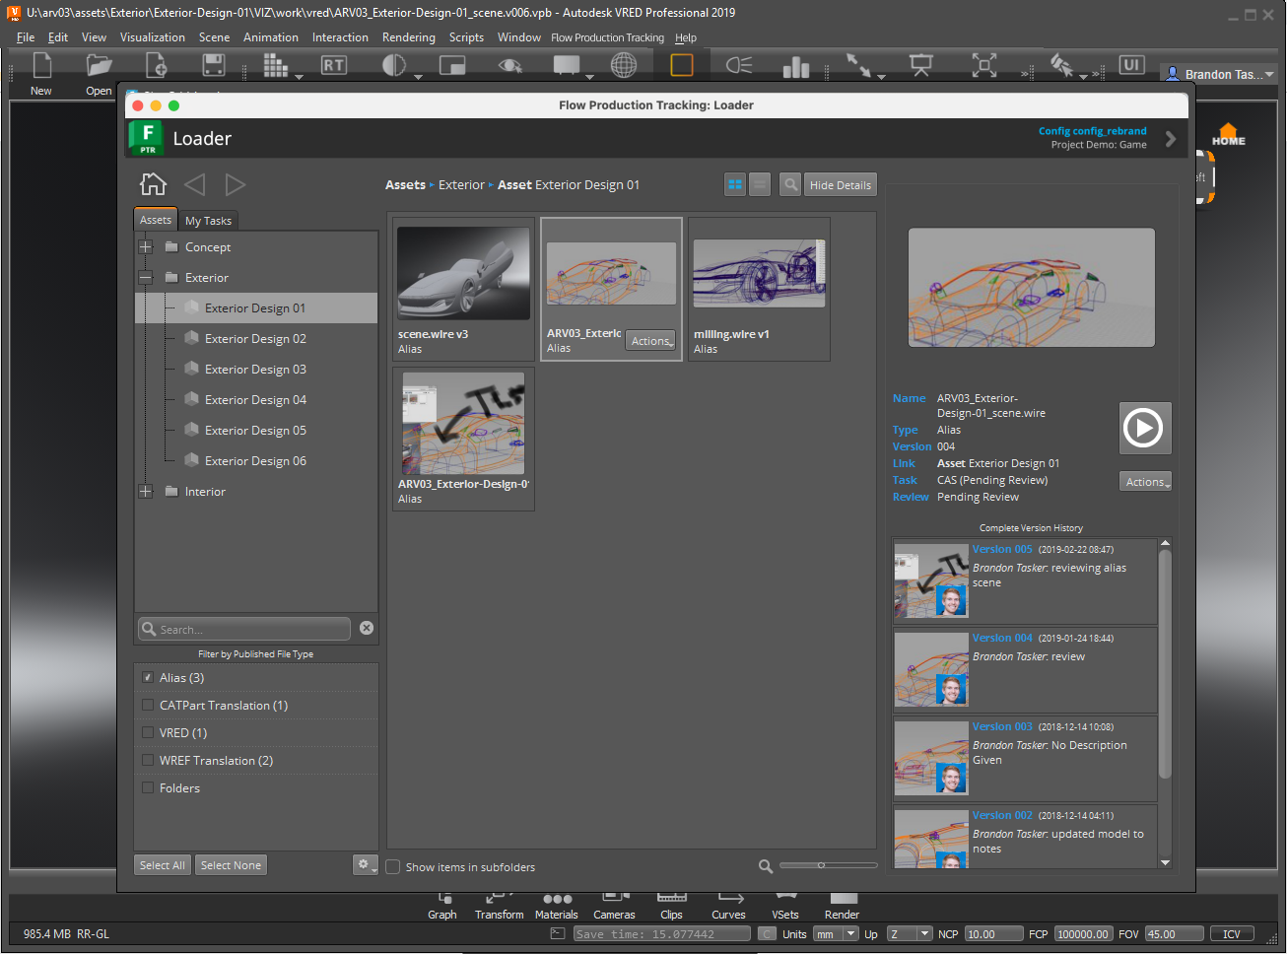
Task: Open the Cameras quick access icon
Action: (x=614, y=906)
